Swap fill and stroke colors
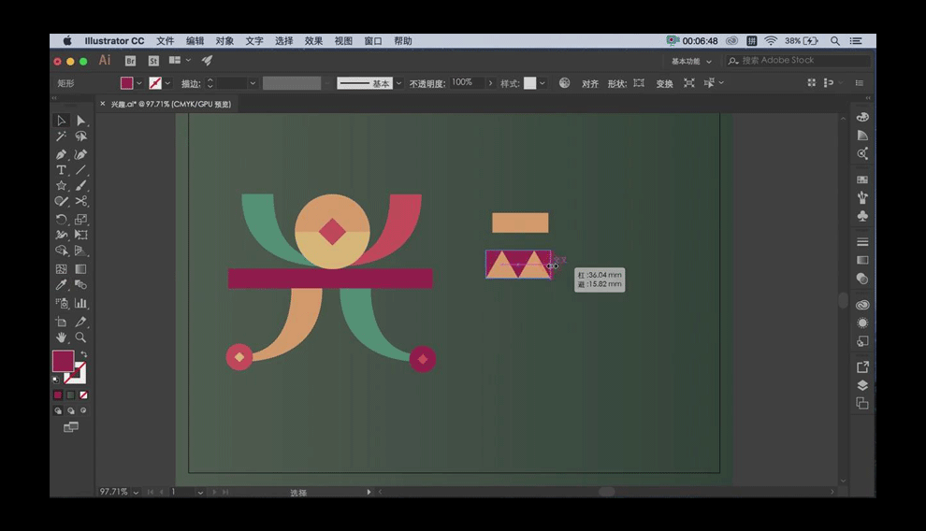The height and width of the screenshot is (531, 926). click(x=82, y=355)
